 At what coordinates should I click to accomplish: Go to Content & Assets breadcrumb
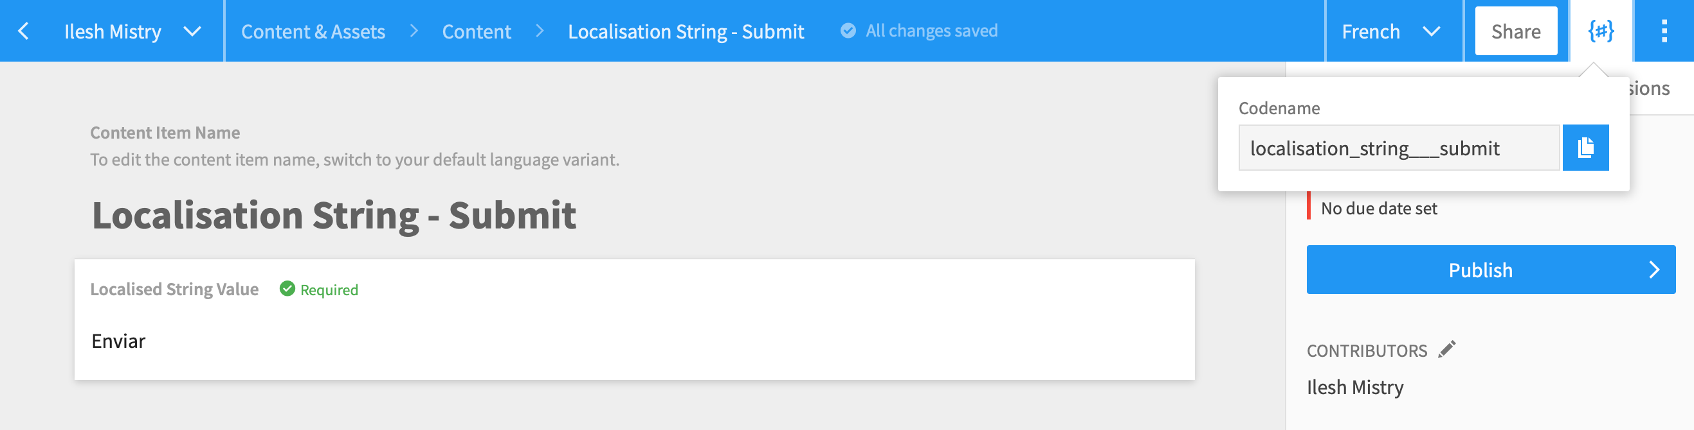[x=313, y=31]
